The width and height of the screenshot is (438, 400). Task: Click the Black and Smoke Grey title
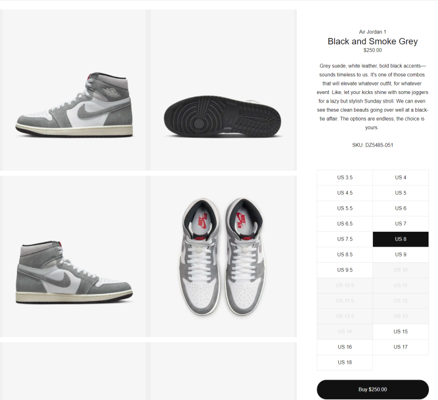373,41
